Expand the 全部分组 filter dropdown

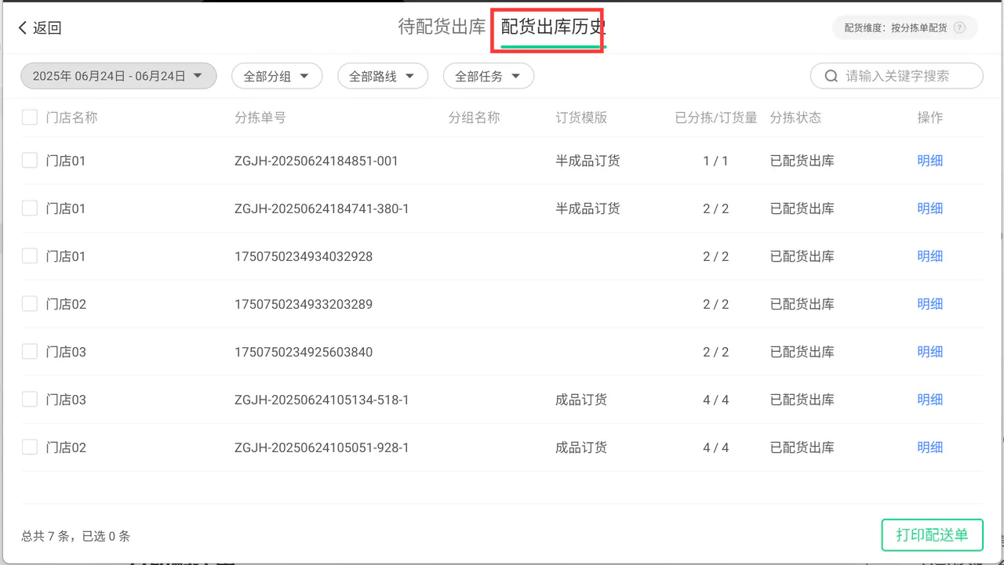(277, 76)
